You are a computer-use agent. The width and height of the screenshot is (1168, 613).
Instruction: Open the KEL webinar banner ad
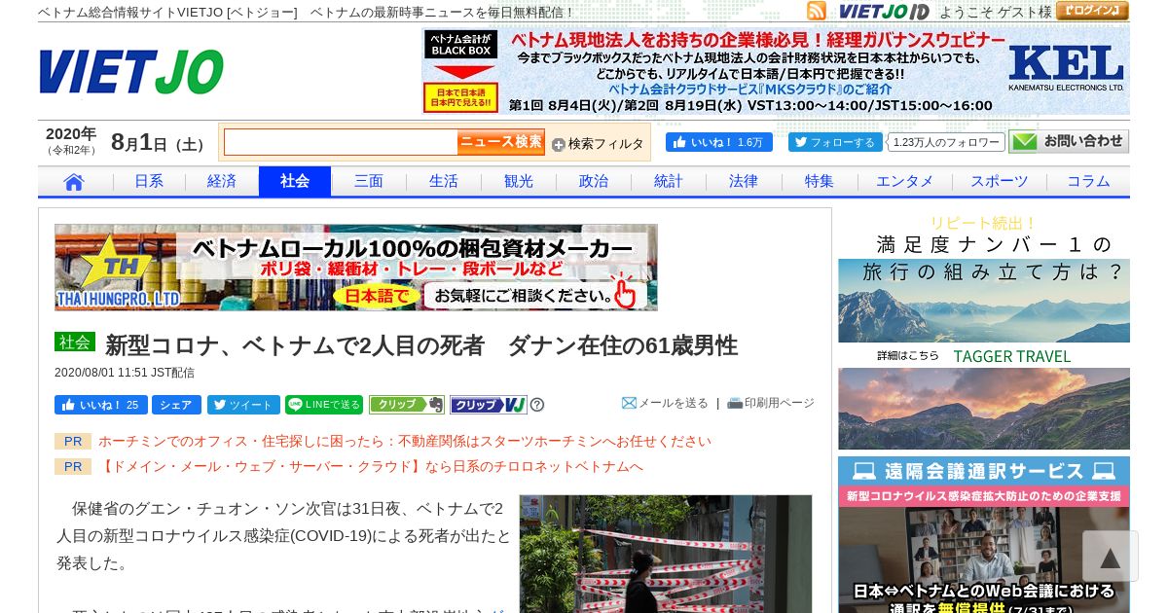pyautogui.click(x=776, y=71)
